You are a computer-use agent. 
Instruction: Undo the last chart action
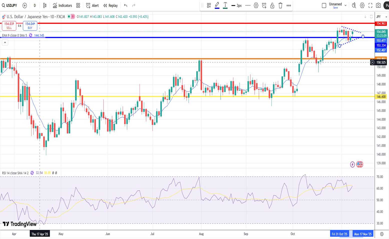pos(126,6)
